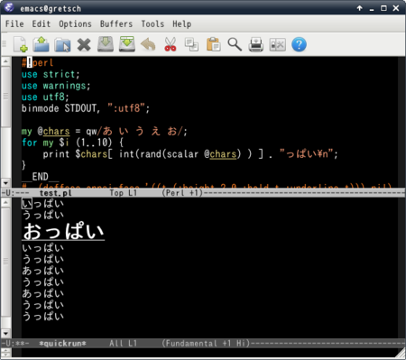Image resolution: width=406 pixels, height=360 pixels.
Task: Click the Save As toolbar icon
Action: pyautogui.click(x=127, y=44)
